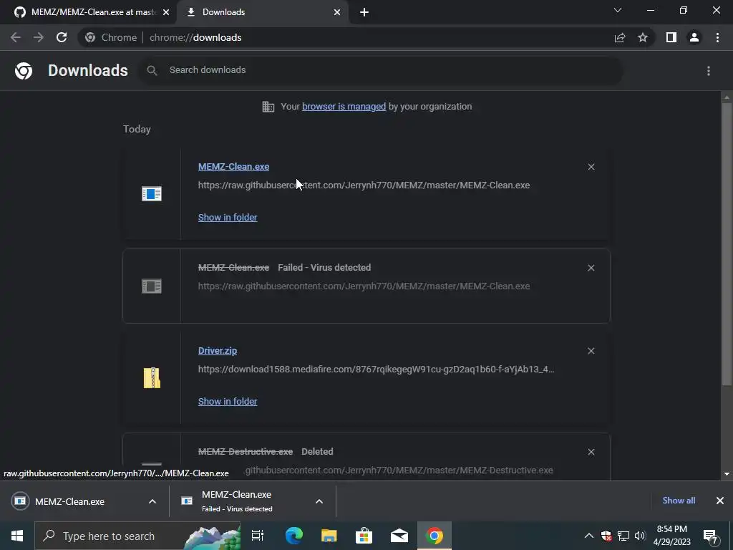Click the 'Today' date heading
Image resolution: width=733 pixels, height=550 pixels.
(137, 129)
